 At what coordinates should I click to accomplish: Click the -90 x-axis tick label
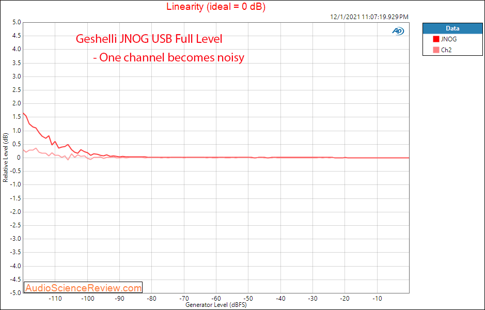click(119, 299)
